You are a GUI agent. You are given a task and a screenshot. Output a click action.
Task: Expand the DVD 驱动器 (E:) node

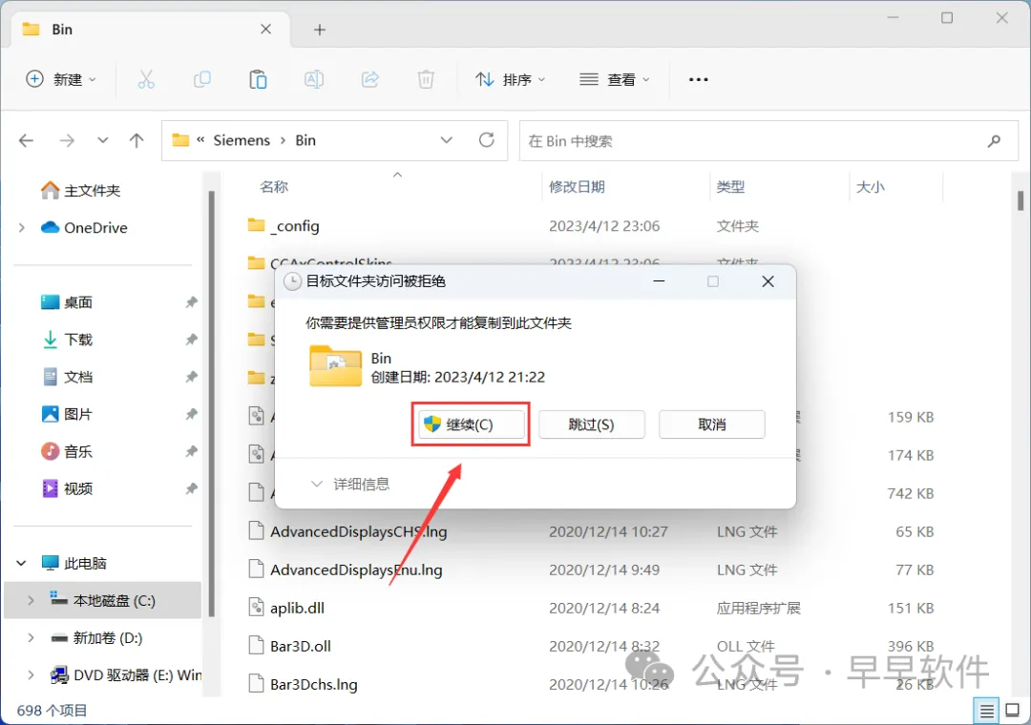point(31,675)
